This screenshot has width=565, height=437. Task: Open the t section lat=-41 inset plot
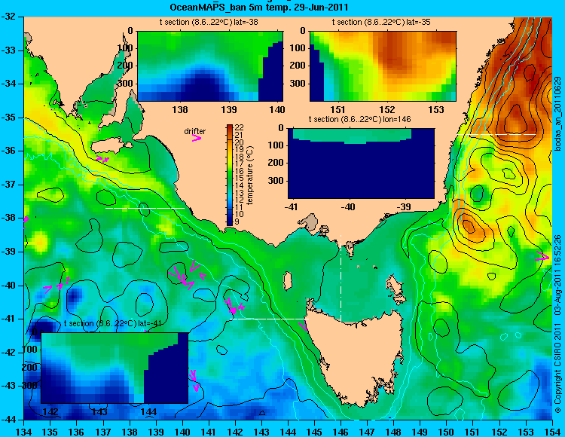click(x=115, y=368)
